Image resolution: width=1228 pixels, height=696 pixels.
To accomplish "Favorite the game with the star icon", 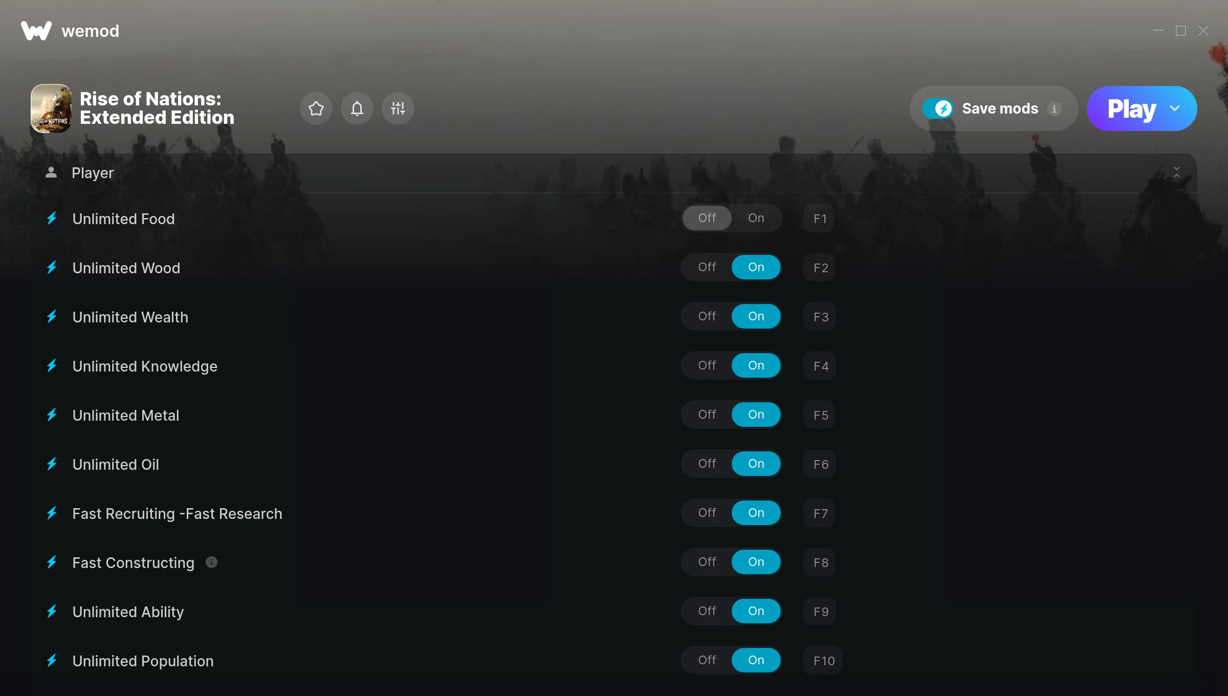I will click(x=316, y=108).
